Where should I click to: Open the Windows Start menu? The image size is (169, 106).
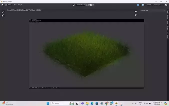click(48, 103)
